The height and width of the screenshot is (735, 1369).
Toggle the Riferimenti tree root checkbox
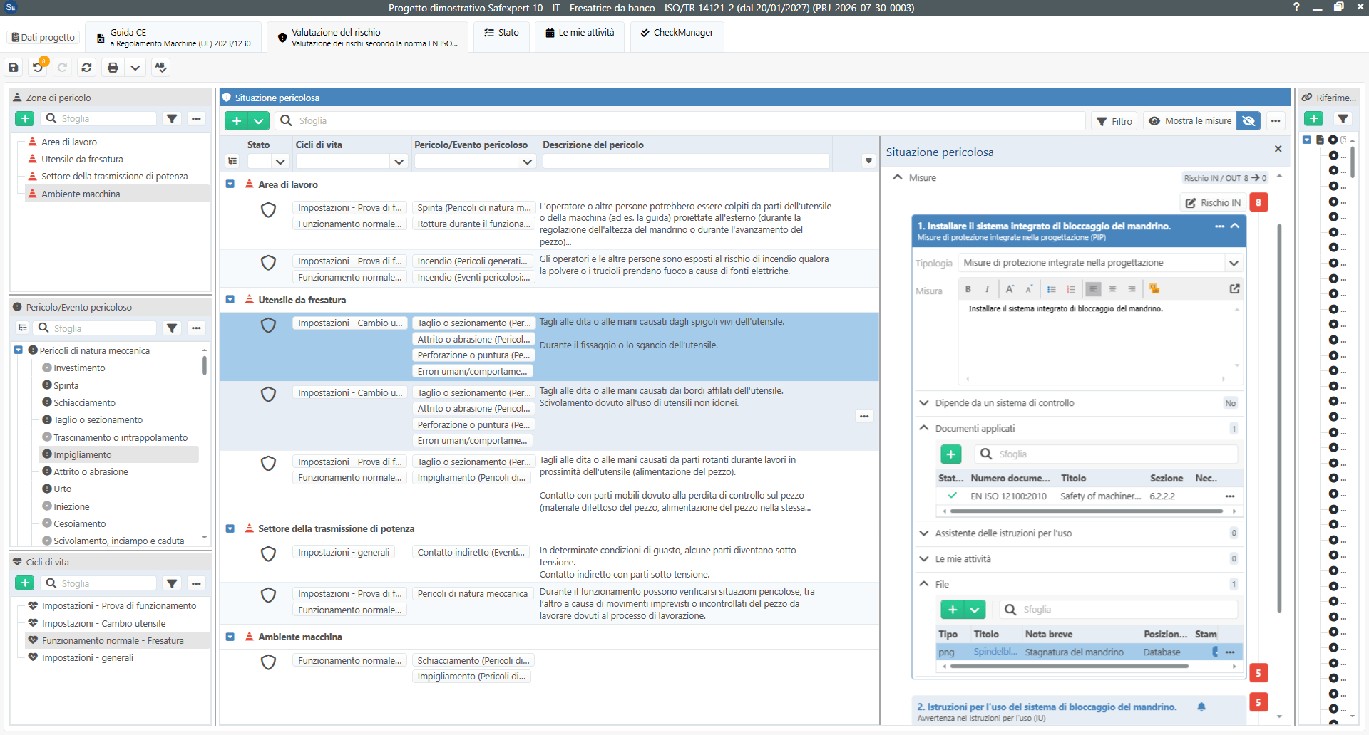1307,140
